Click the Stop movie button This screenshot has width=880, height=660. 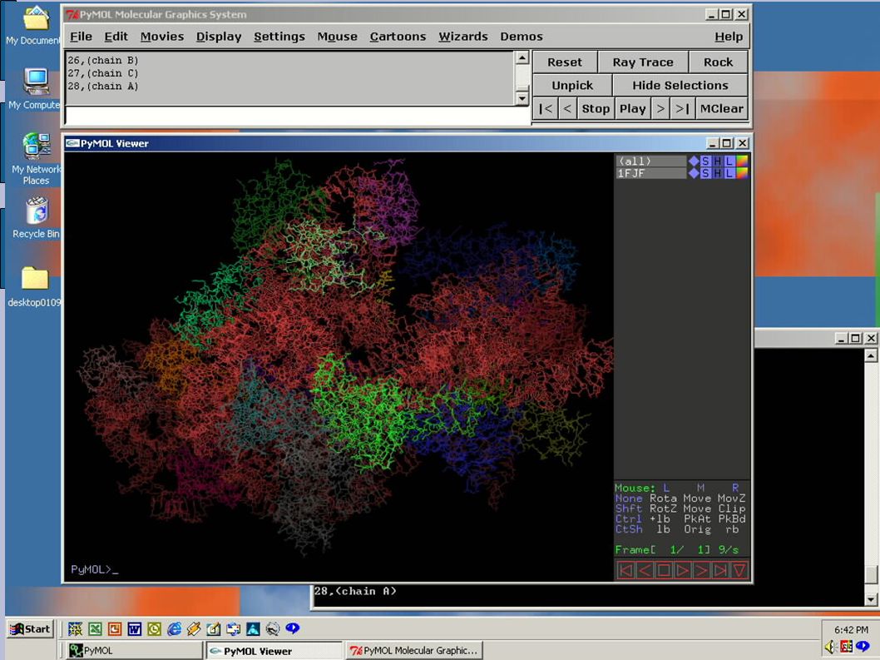point(596,108)
